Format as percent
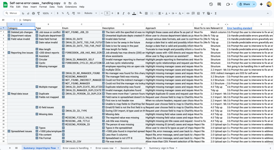The width and height of the screenshot is (274, 150). click(63, 13)
